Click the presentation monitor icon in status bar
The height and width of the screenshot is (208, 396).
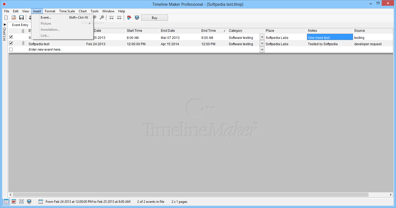pos(29,202)
